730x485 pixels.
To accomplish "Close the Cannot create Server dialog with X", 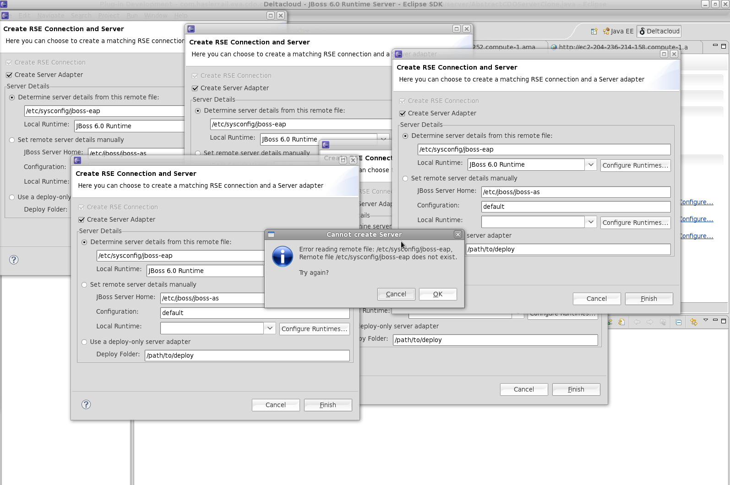I will (458, 234).
